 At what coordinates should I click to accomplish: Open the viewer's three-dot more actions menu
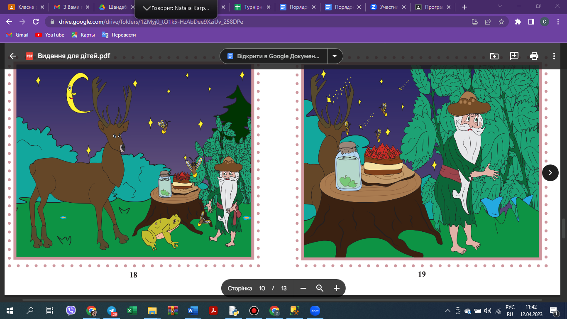click(x=554, y=56)
